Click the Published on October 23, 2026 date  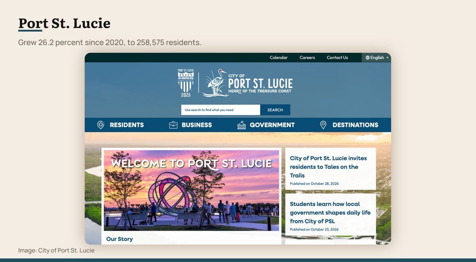(x=314, y=229)
